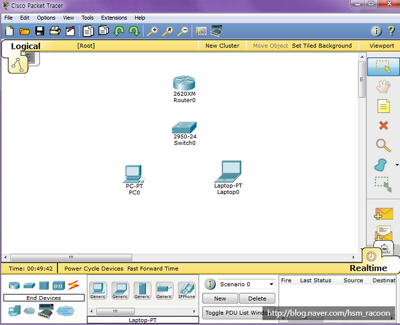This screenshot has height=325, width=400.
Task: Click the Paste toolbar icon
Action: tap(103, 31)
